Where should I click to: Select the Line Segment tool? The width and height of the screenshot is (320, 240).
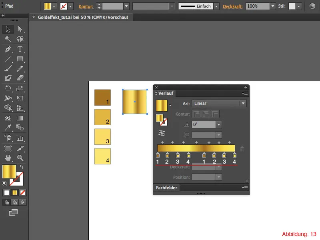click(8, 59)
